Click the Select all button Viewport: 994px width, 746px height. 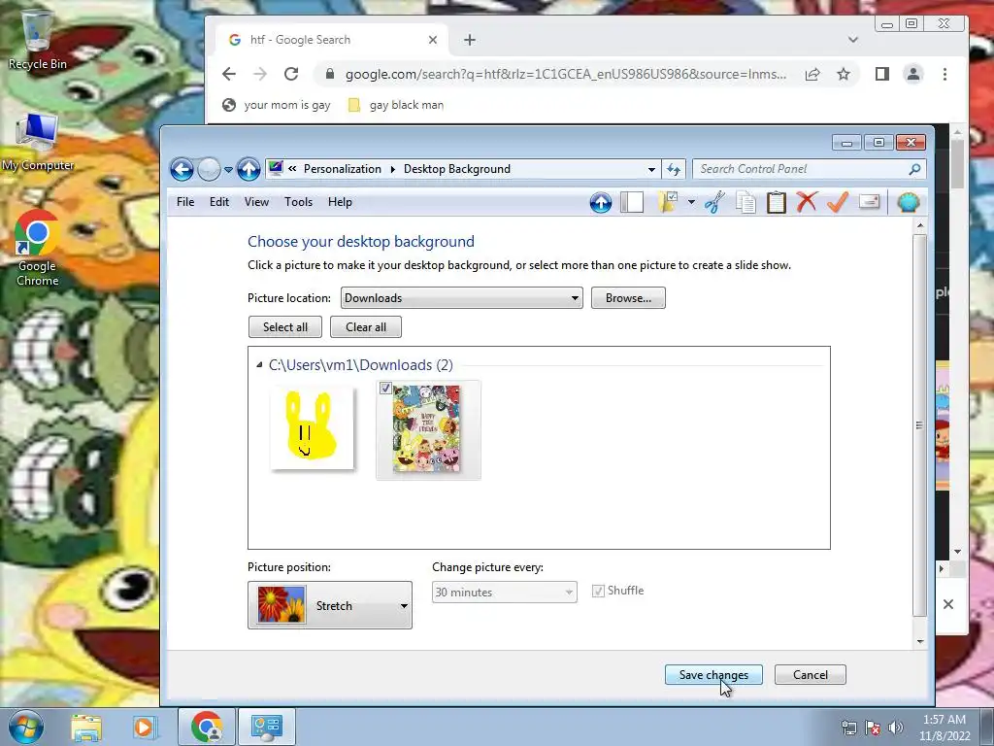pyautogui.click(x=285, y=327)
